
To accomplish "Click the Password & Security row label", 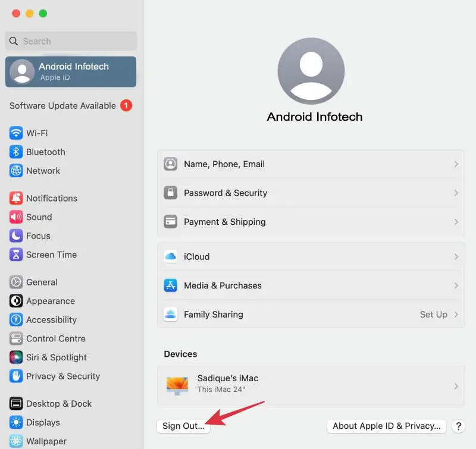I will [226, 193].
